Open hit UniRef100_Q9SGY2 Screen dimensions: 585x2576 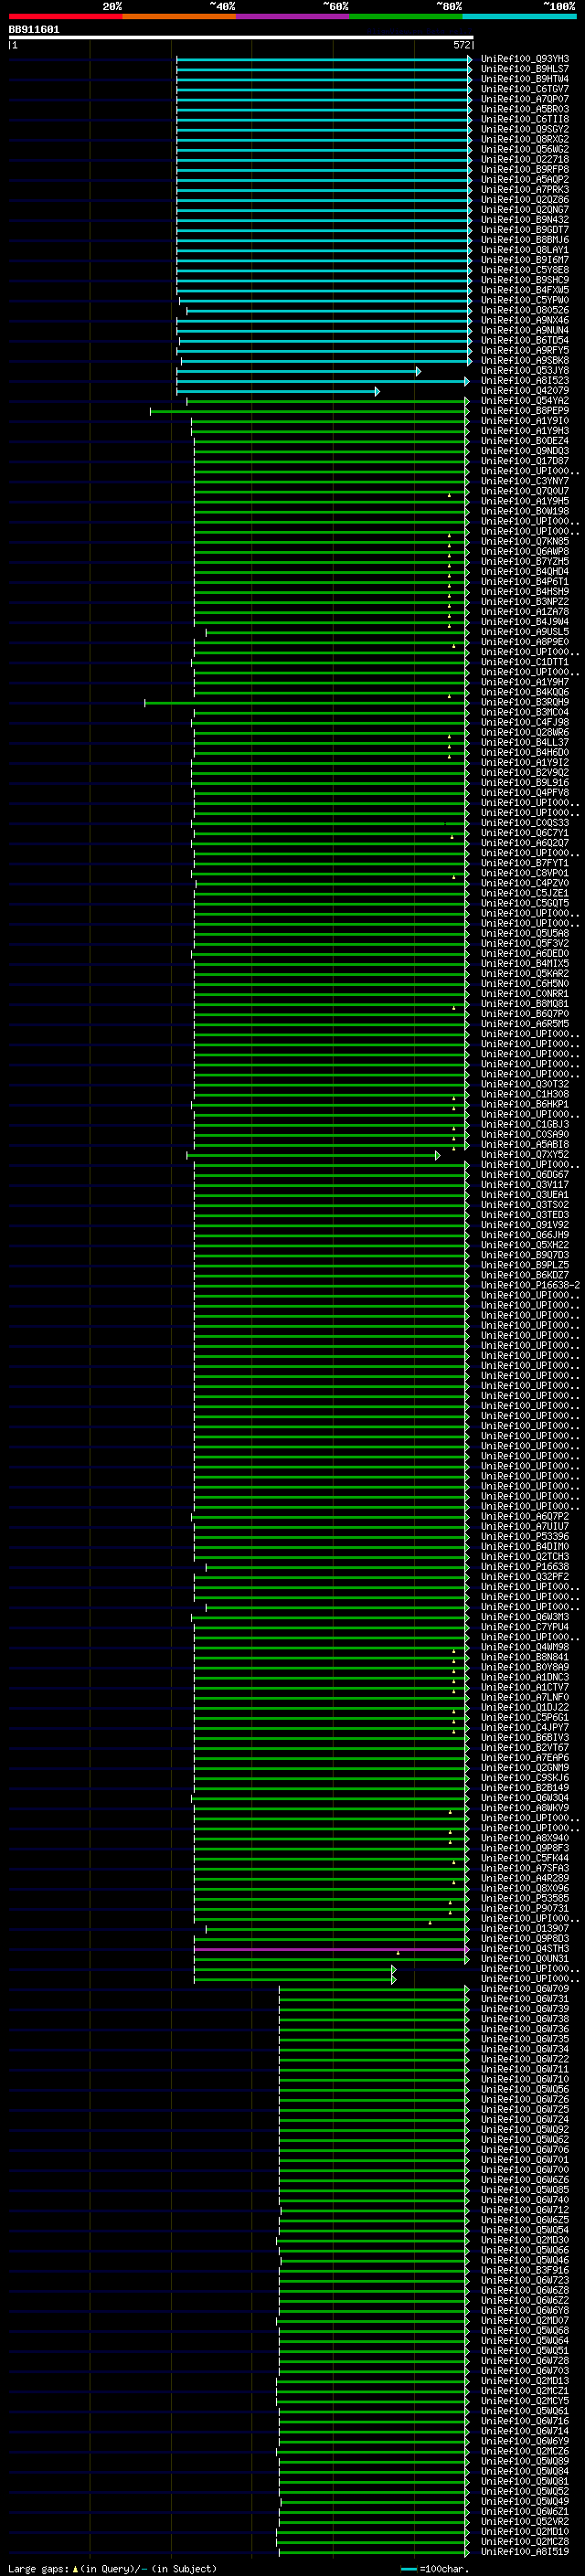525,129
